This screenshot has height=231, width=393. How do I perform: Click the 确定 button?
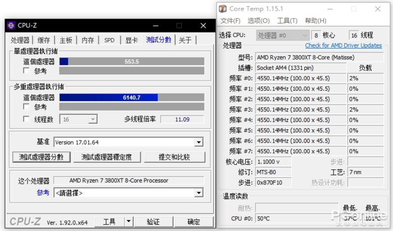click(194, 221)
